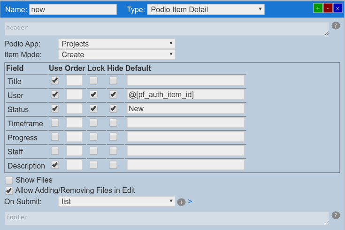Follow the blue arrow link after On Submit

click(x=190, y=201)
